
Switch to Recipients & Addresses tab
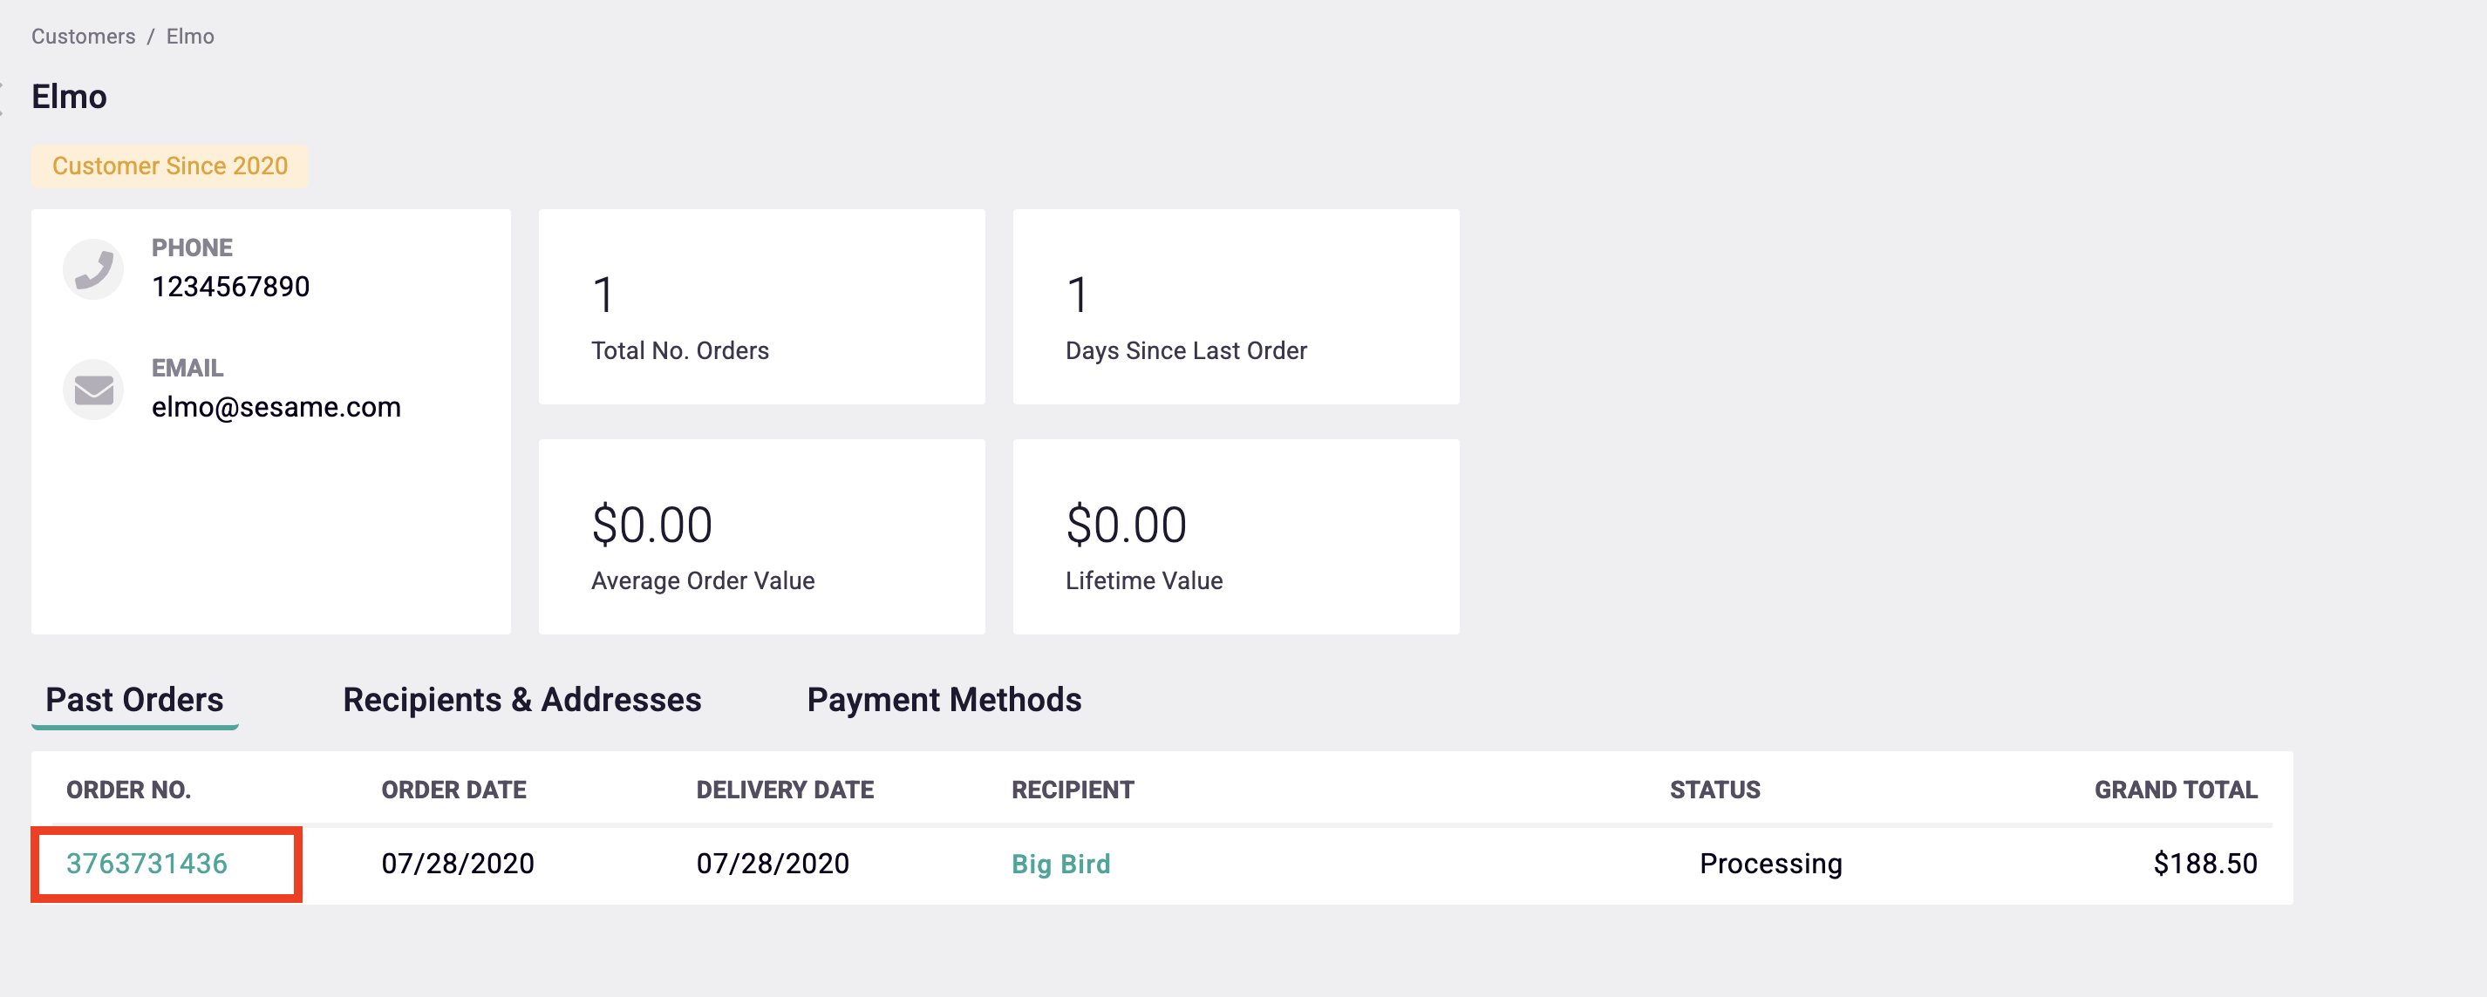click(521, 699)
